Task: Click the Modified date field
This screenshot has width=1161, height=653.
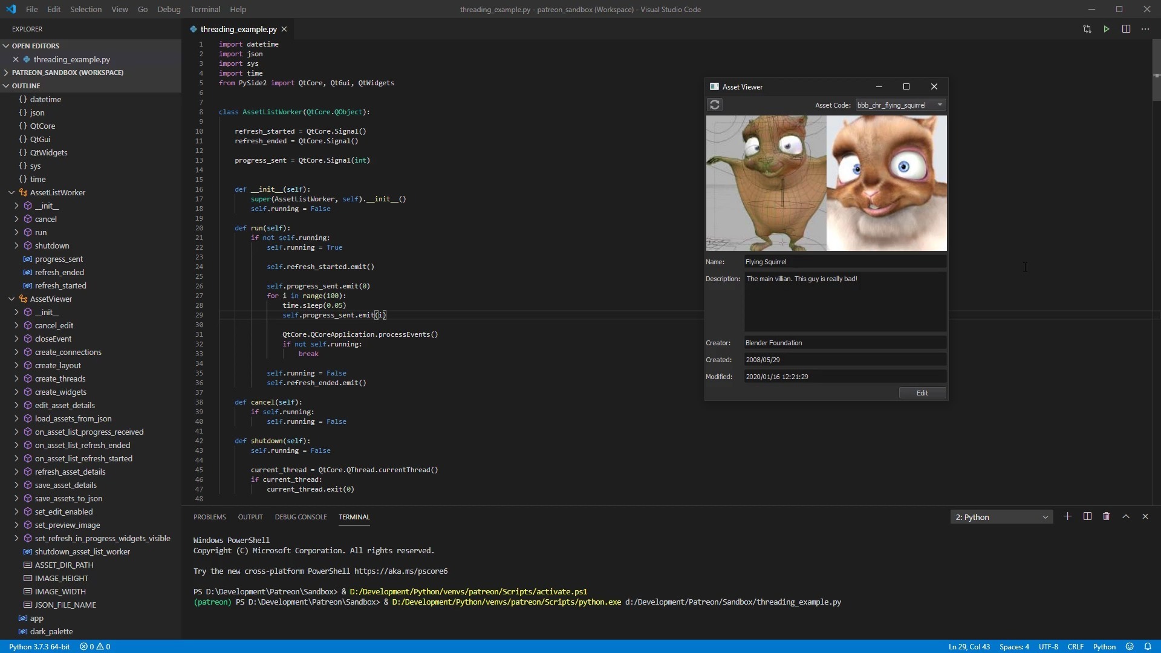Action: (x=845, y=377)
